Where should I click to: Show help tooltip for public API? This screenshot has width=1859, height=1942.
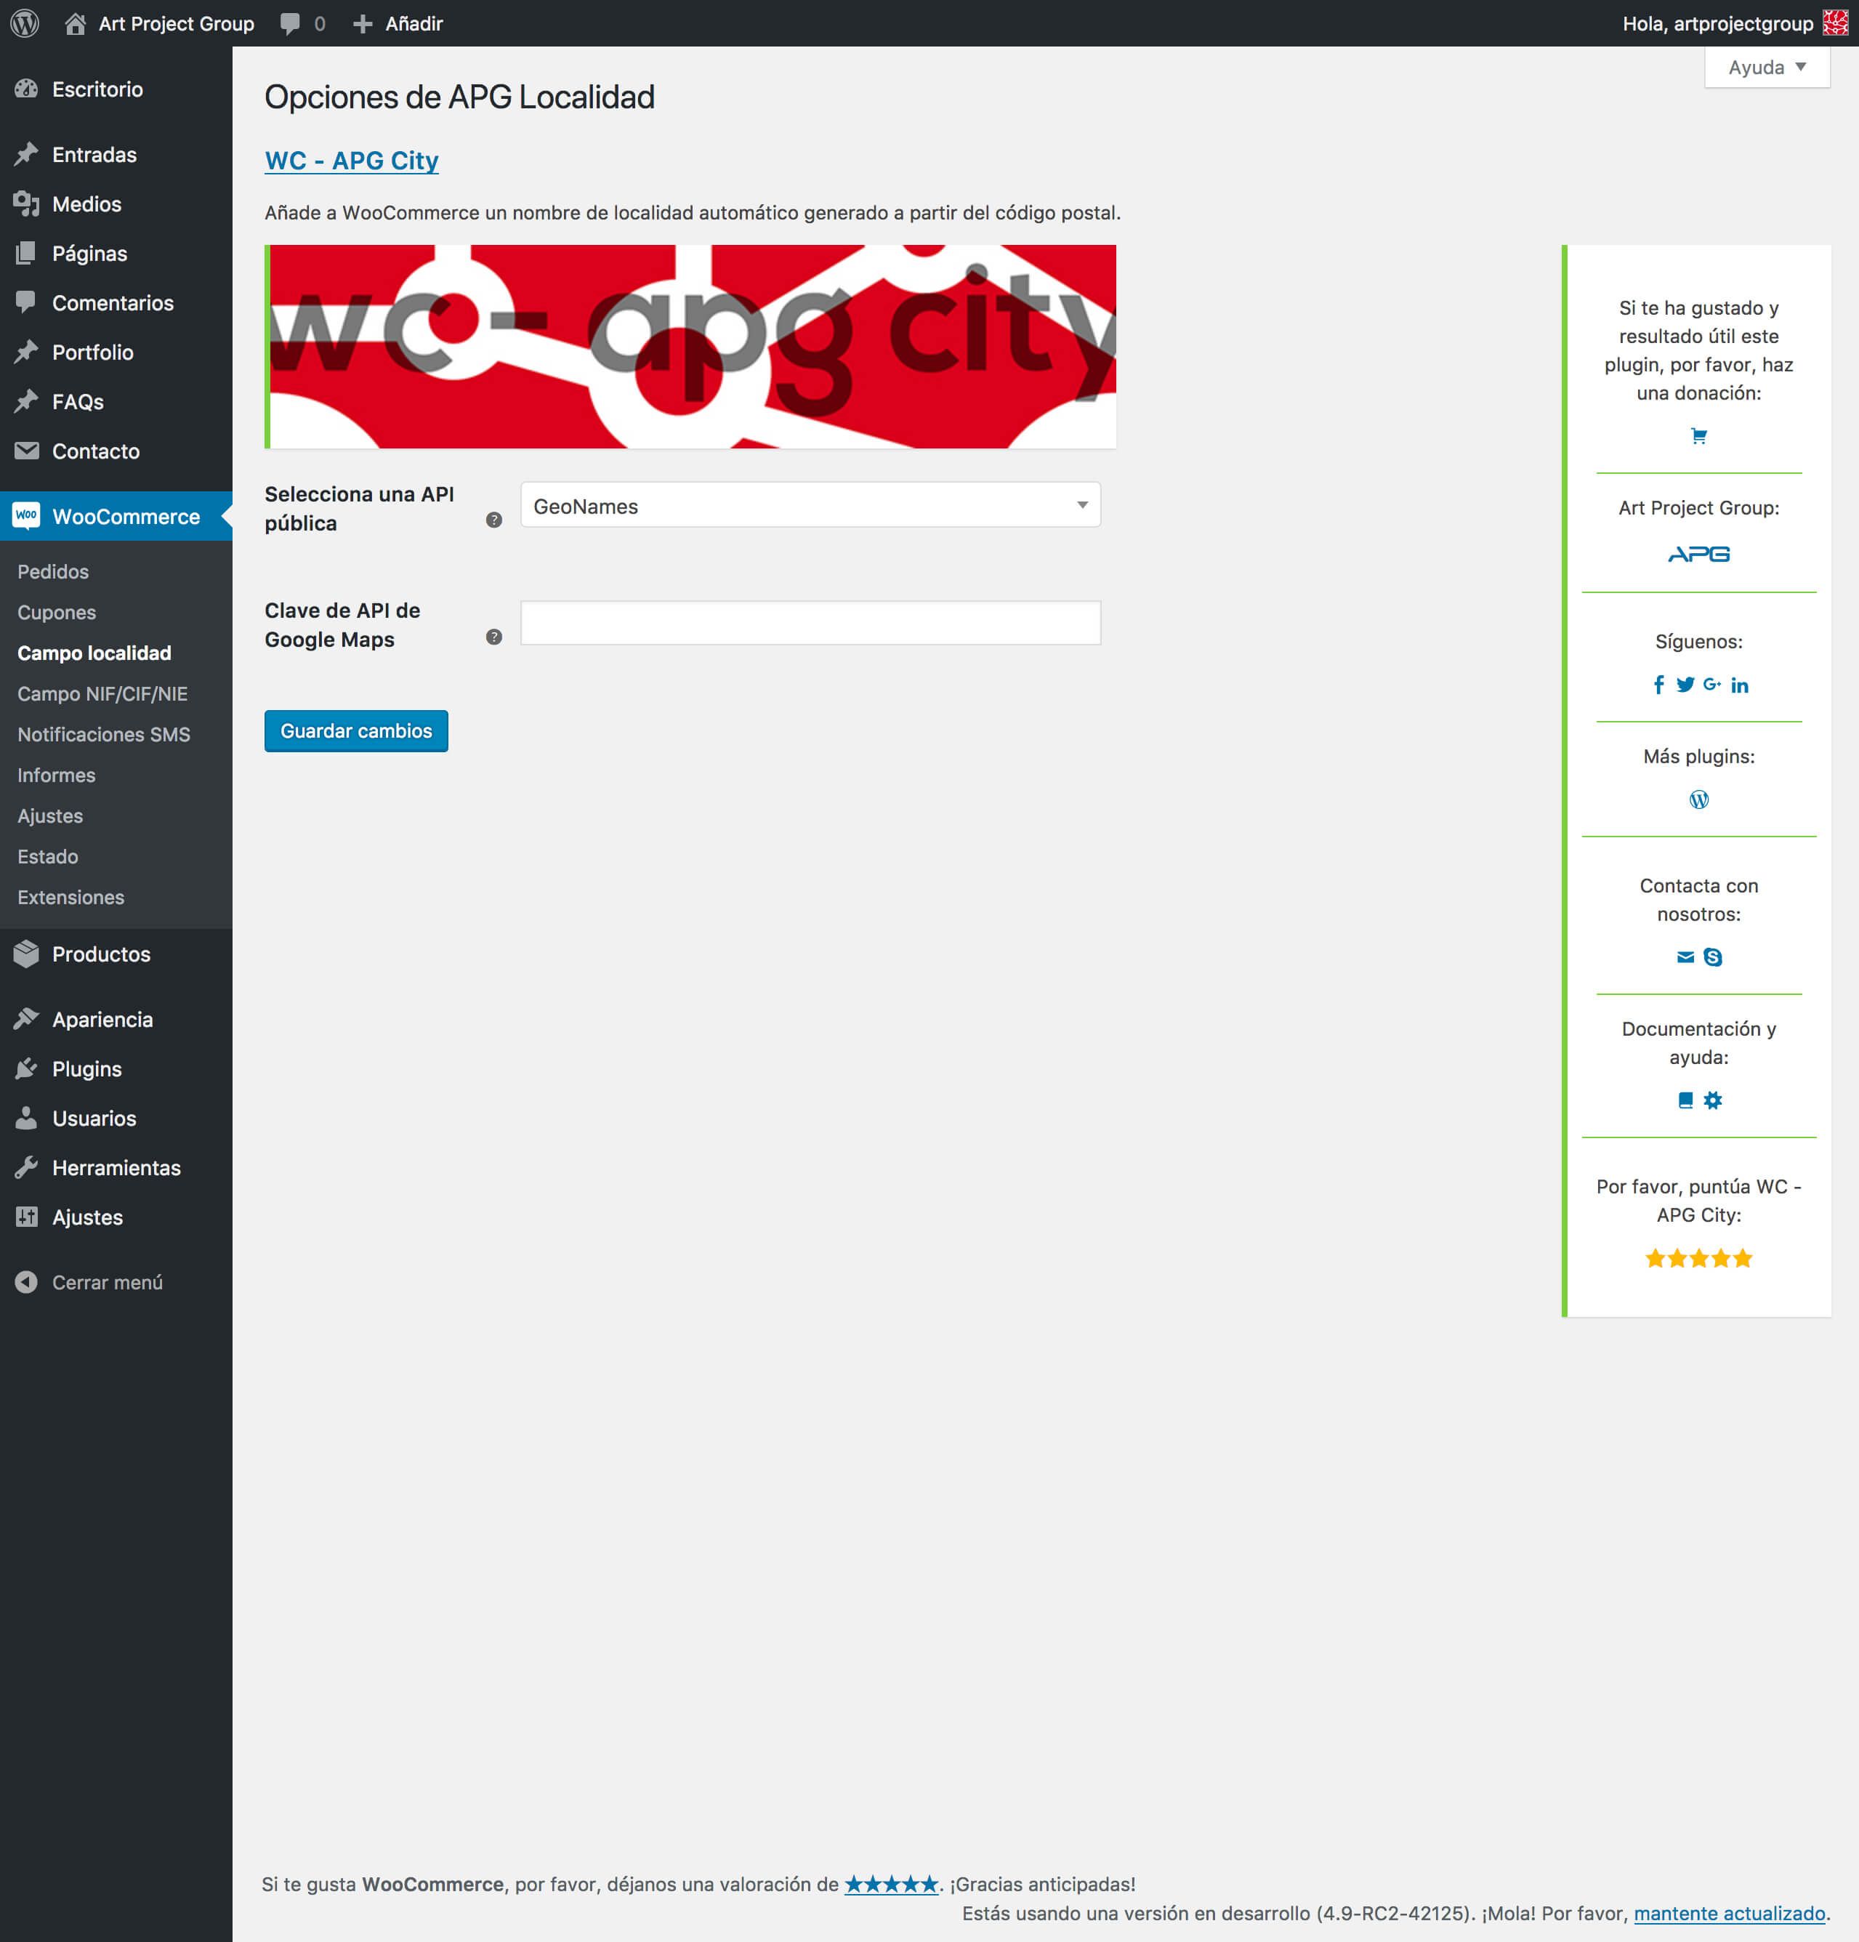click(x=493, y=520)
